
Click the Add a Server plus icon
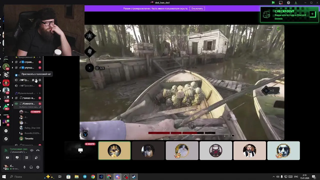(x=6, y=131)
